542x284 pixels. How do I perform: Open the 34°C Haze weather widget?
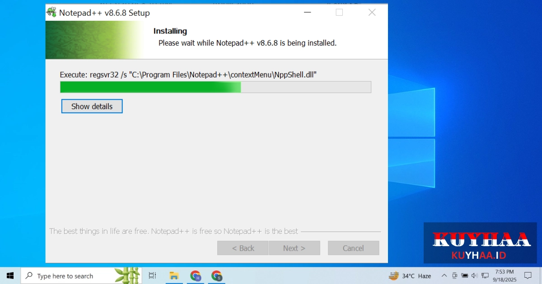pyautogui.click(x=410, y=275)
